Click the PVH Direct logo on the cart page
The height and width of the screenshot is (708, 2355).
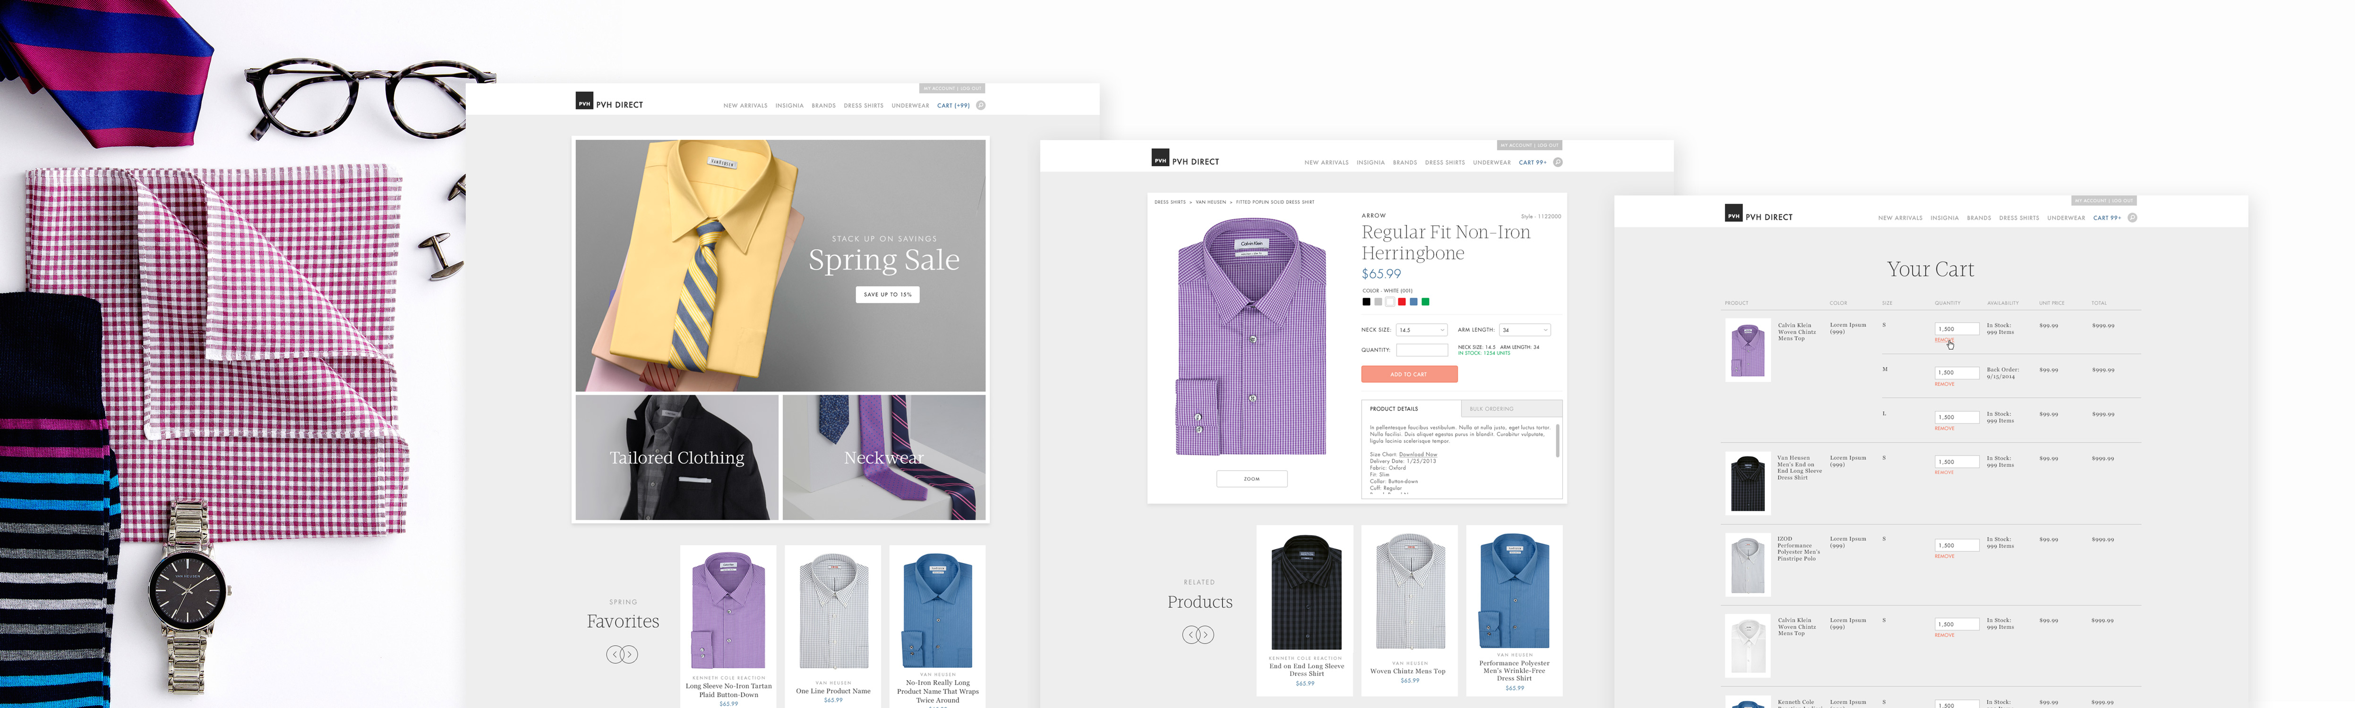point(1758,214)
